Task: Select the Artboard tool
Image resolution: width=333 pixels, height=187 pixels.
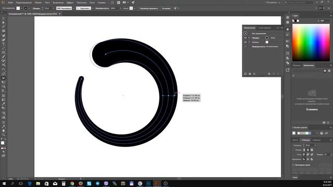Action: (4, 123)
